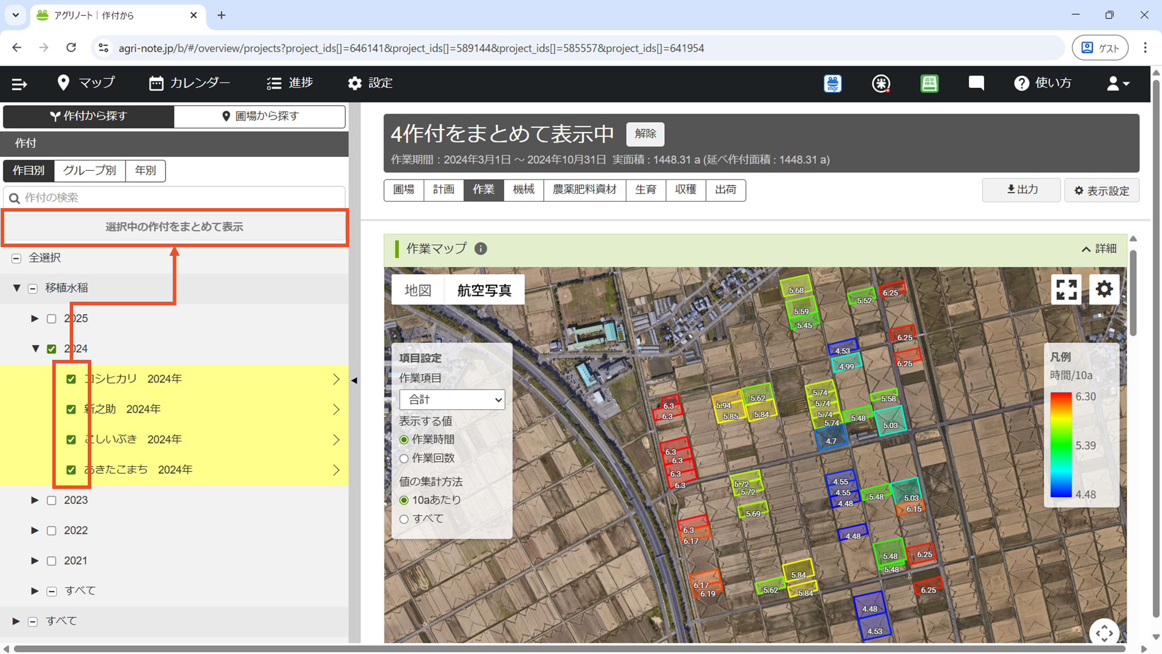Viewport: 1162px width, 654px height.
Task: Collapse the 移植水稲 tree node
Action: (x=17, y=288)
